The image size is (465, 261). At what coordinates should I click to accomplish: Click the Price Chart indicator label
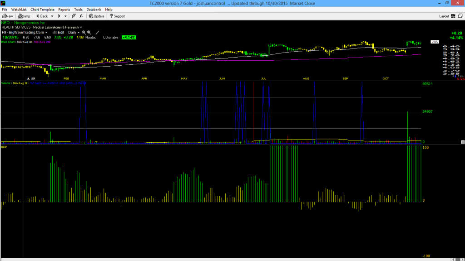[x=8, y=42]
